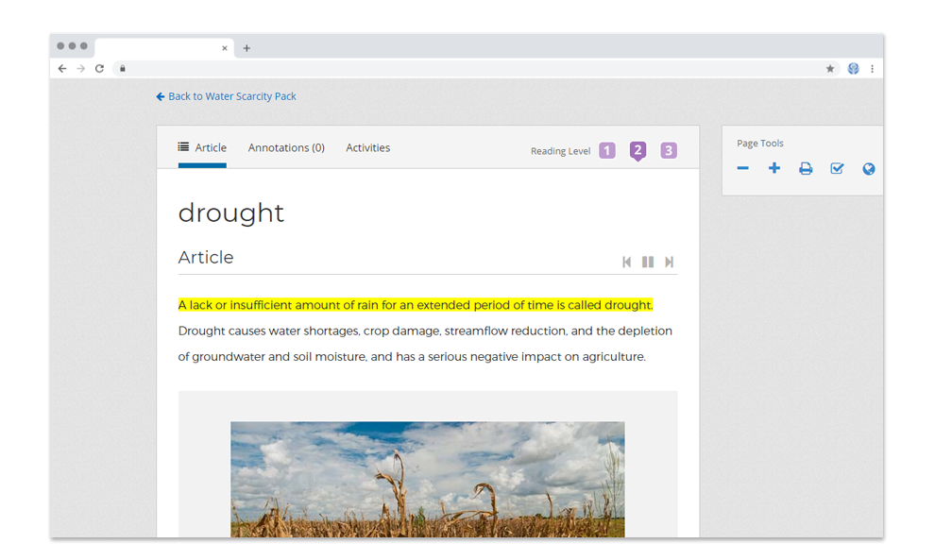This screenshot has width=935, height=544.
Task: Reload the page in browser
Action: (99, 69)
